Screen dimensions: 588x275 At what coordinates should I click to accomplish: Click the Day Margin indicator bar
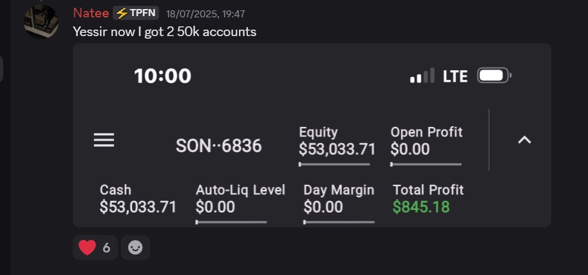coord(339,222)
